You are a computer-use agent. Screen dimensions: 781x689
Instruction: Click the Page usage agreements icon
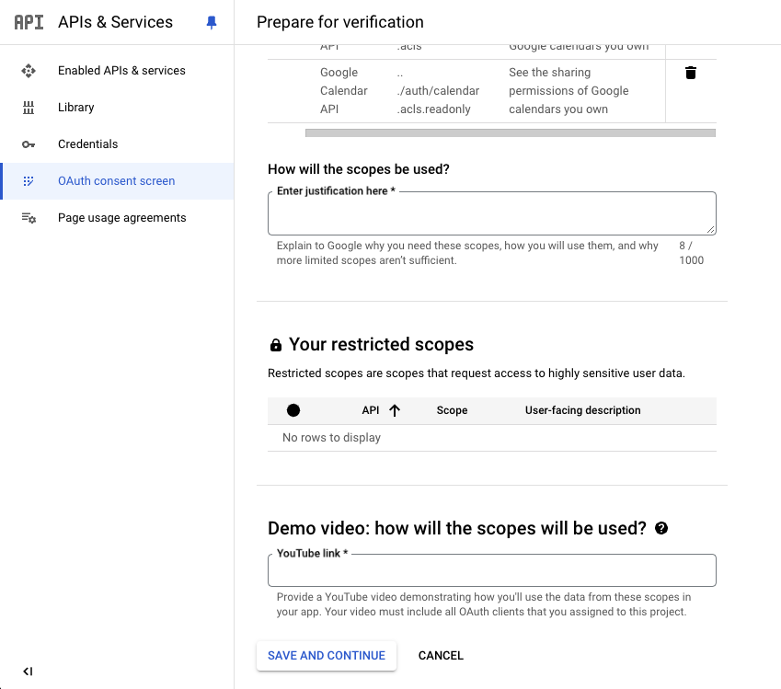29,218
